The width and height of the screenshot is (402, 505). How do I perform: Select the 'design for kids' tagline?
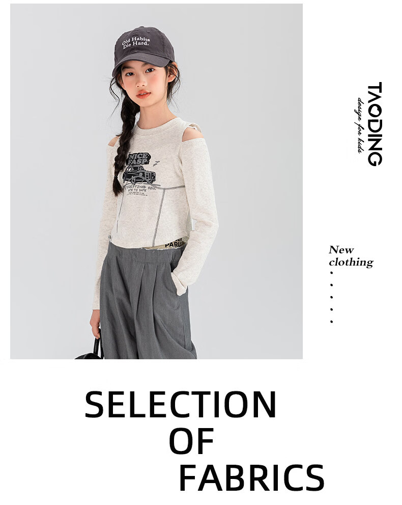click(x=360, y=125)
